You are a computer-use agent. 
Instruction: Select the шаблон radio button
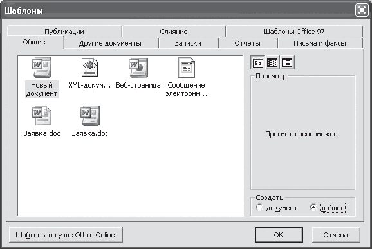[313, 207]
